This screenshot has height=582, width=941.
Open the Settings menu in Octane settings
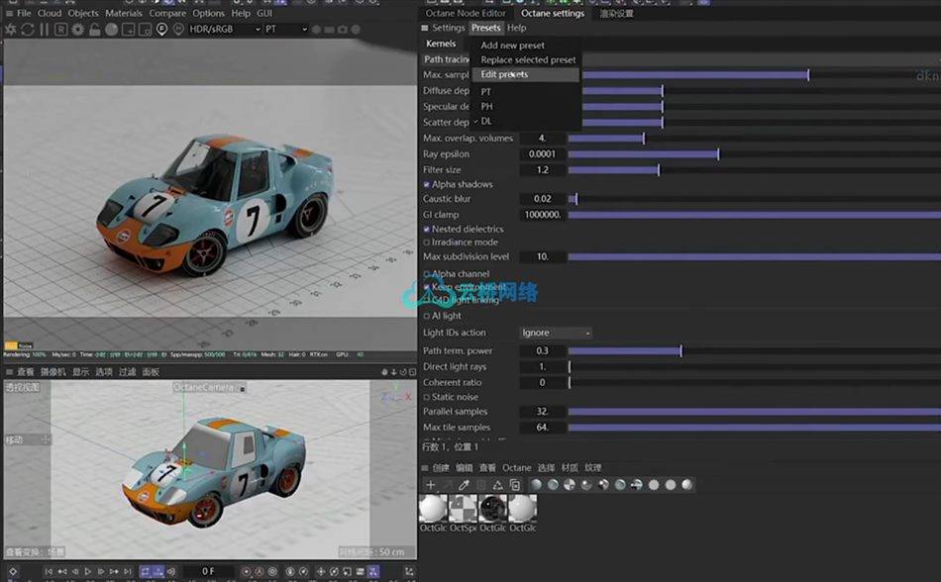(449, 28)
